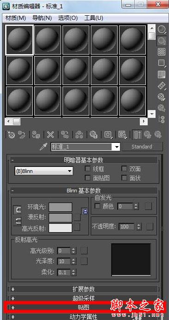
Task: Open Sample UV Tiling flyout
Action: 162,63
